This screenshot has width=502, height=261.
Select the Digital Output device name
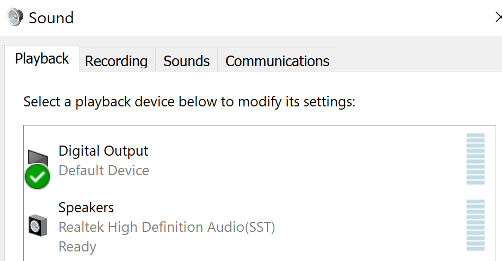103,151
